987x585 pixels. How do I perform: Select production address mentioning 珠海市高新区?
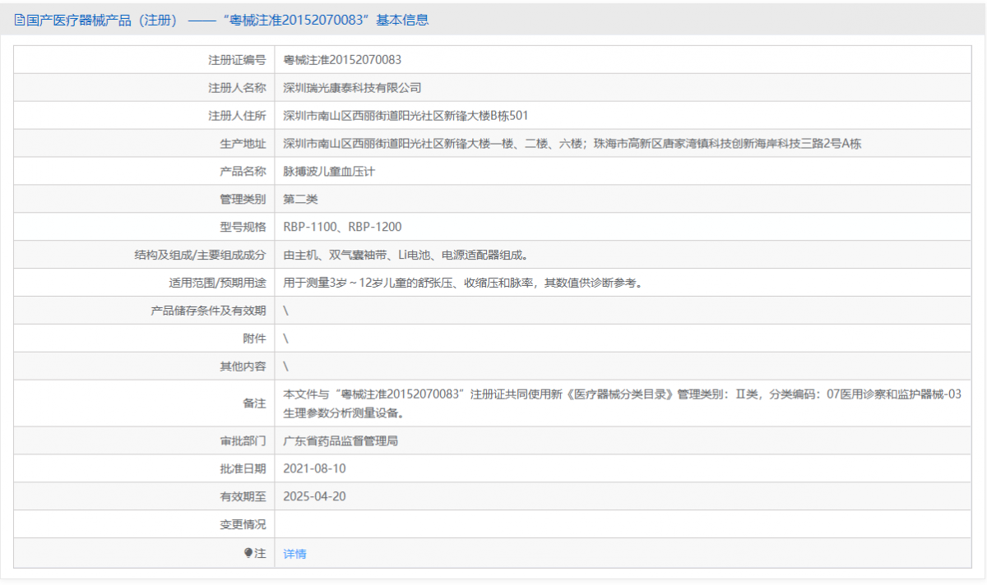[x=572, y=144]
